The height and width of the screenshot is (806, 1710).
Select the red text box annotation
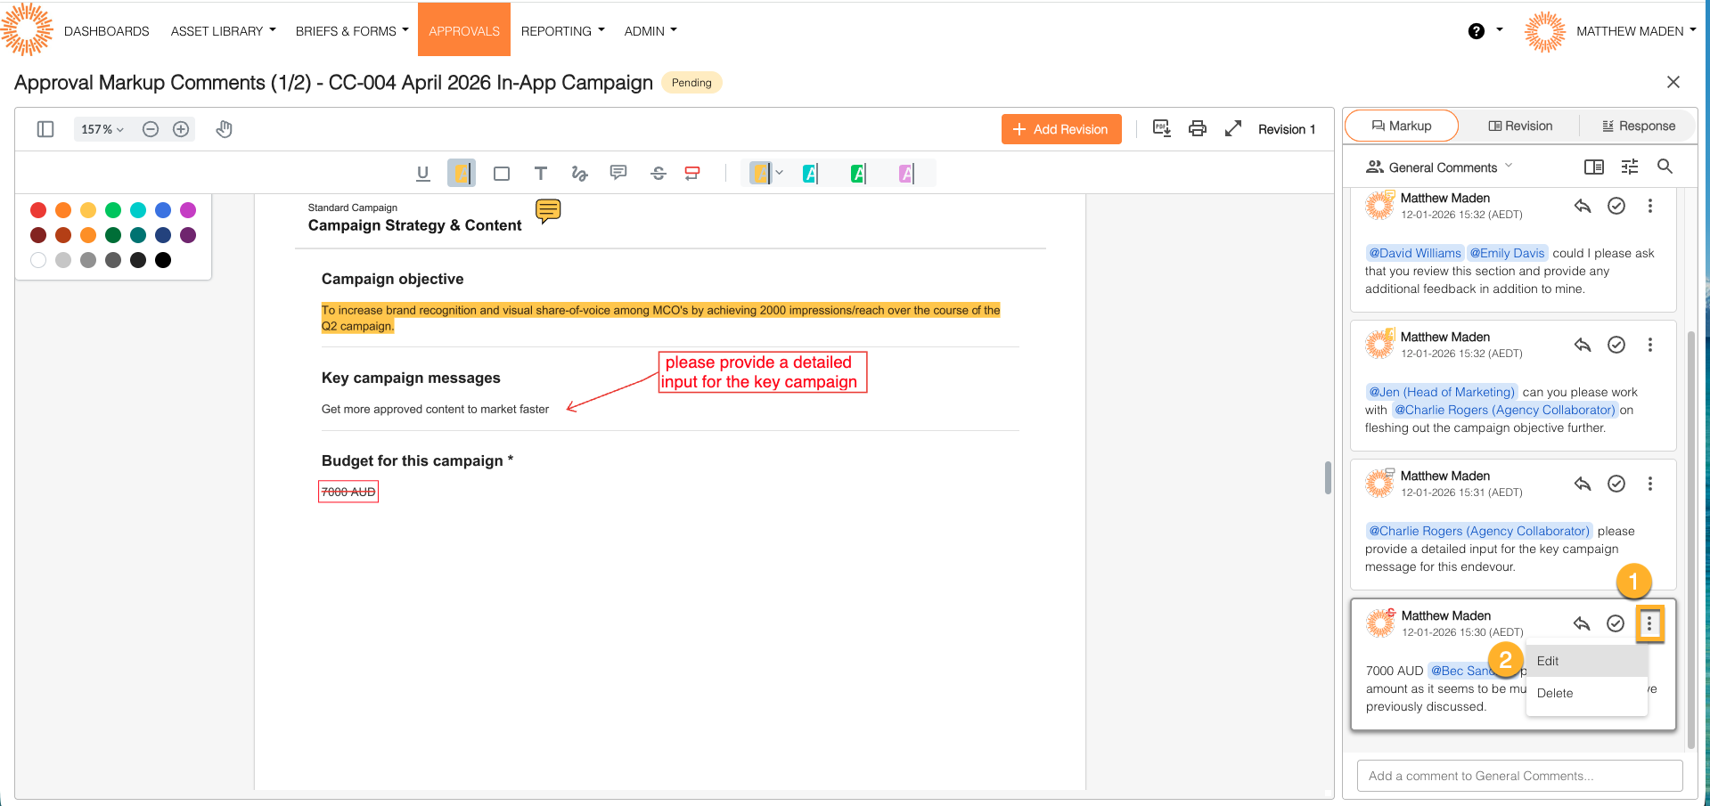[x=763, y=372]
